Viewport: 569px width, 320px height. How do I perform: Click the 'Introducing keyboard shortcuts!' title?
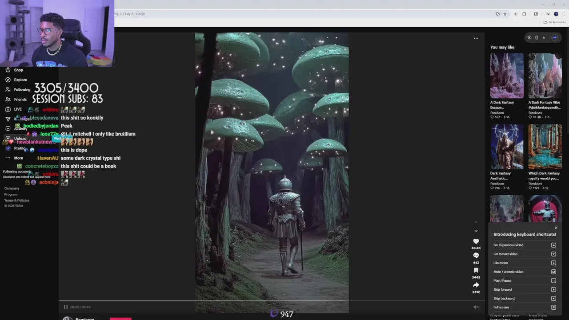point(525,234)
